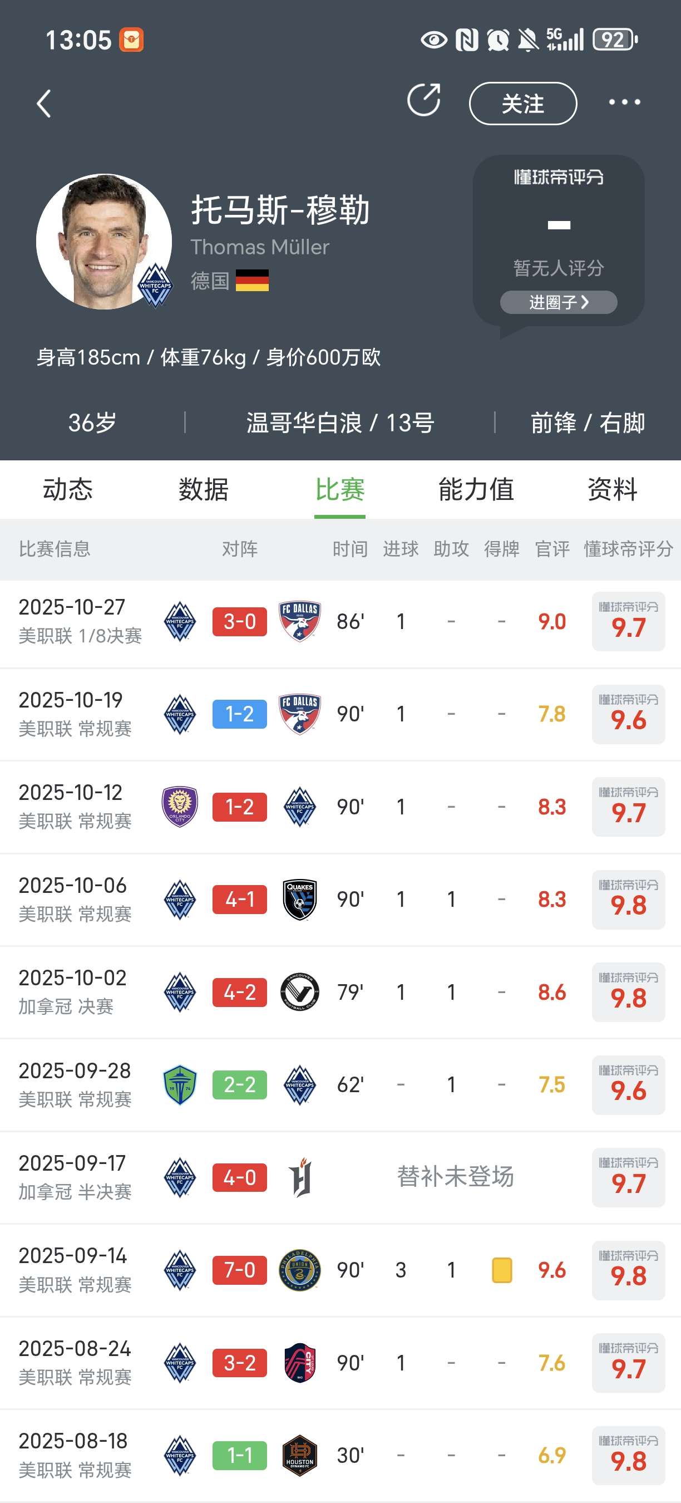681x1503 pixels.
Task: Tap the Seattle Sounders club logo
Action: [x=180, y=1084]
